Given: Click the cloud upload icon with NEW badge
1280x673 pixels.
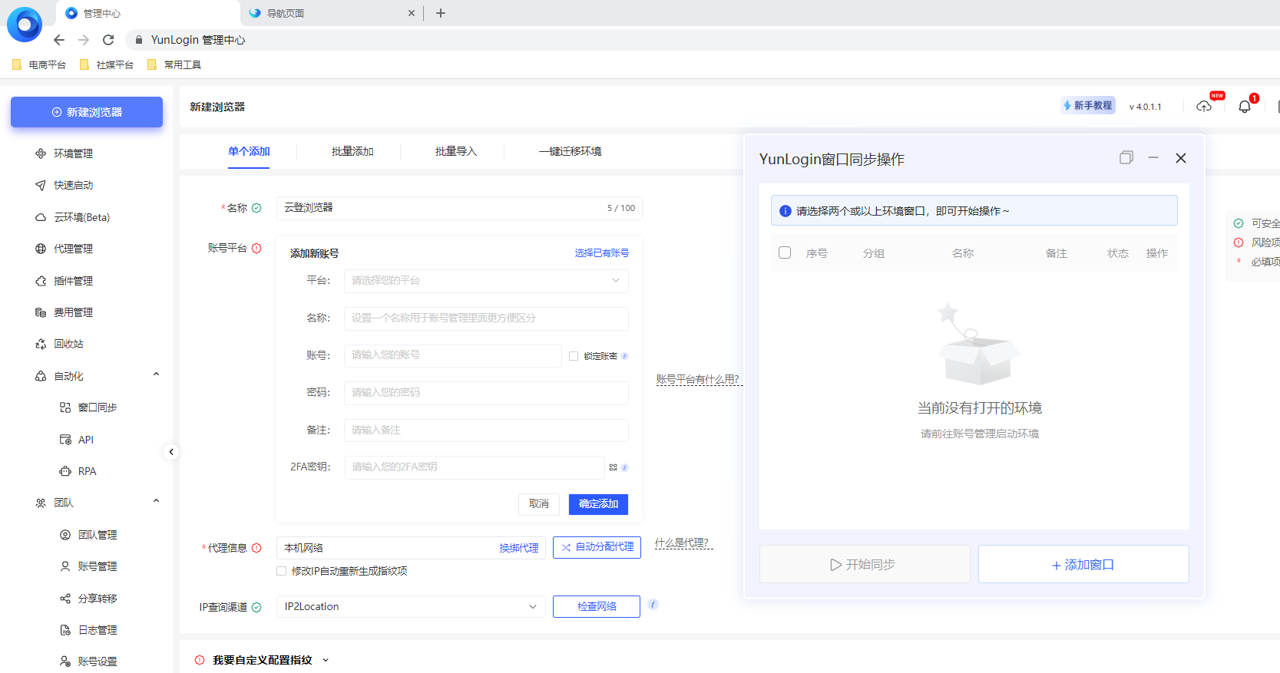Looking at the screenshot, I should [x=1204, y=107].
